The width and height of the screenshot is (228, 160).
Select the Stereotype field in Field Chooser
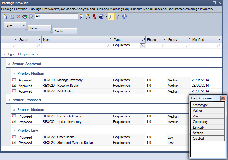[207, 105]
